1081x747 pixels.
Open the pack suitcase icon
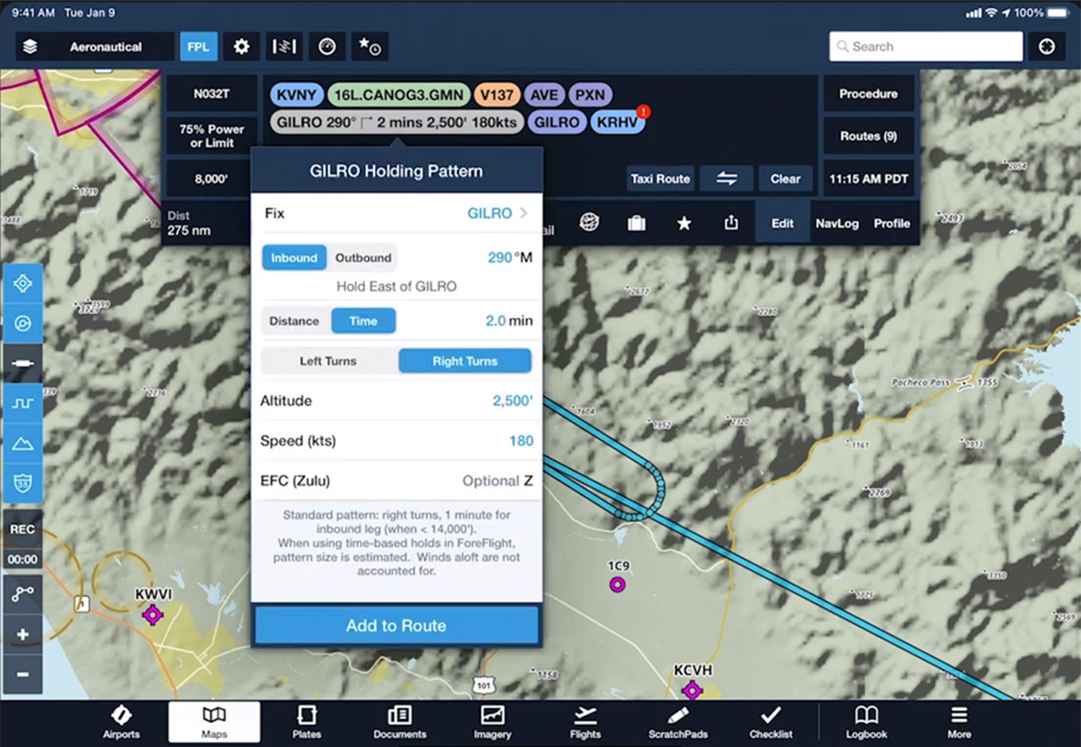click(636, 222)
